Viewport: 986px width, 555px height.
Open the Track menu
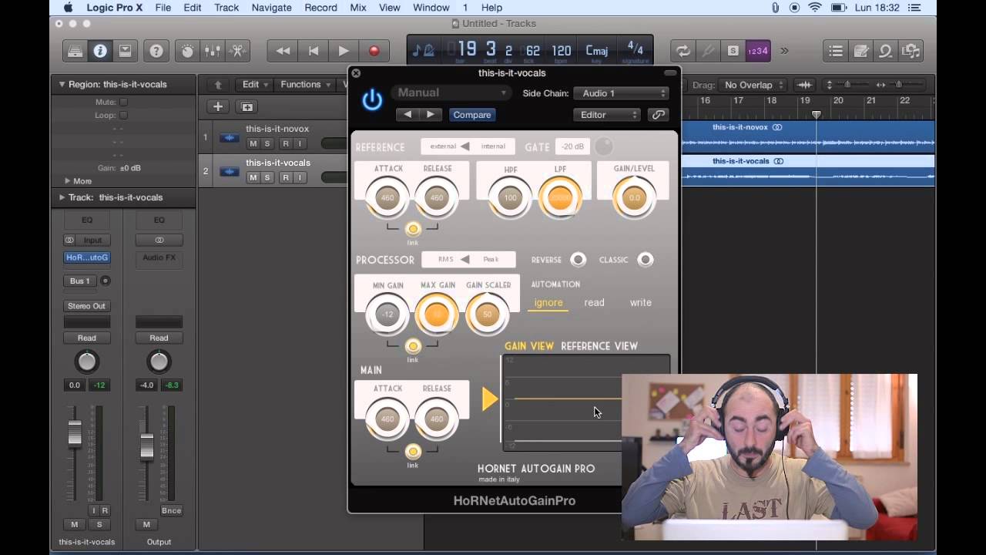tap(226, 8)
